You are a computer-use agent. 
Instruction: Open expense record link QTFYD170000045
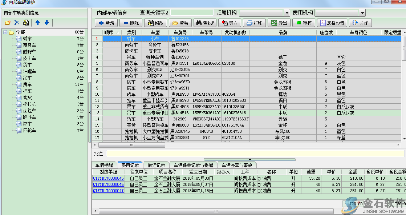pos(108,178)
